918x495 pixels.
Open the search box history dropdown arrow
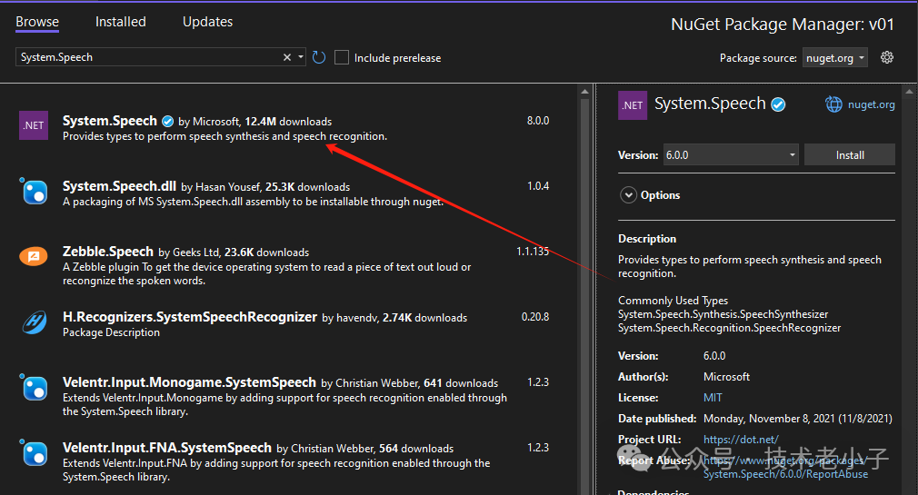(x=301, y=57)
